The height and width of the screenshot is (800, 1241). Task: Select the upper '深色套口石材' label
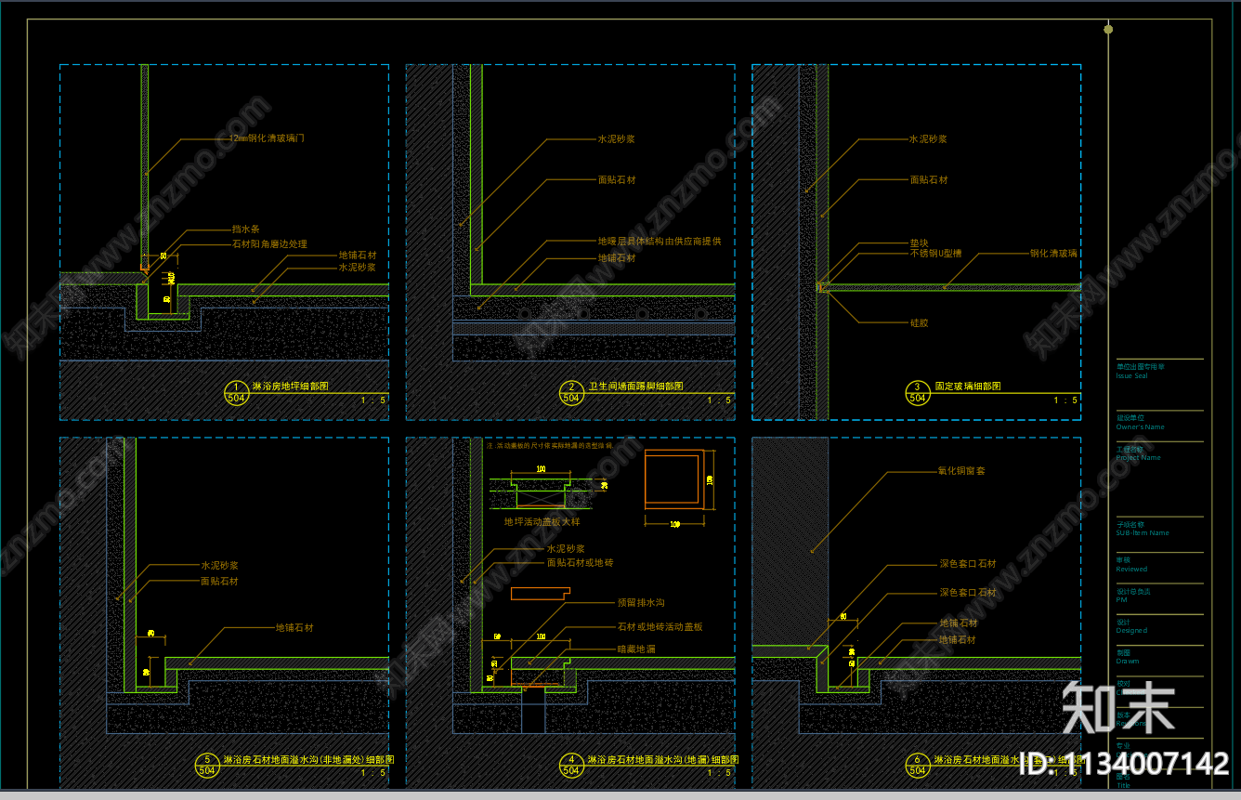click(968, 564)
